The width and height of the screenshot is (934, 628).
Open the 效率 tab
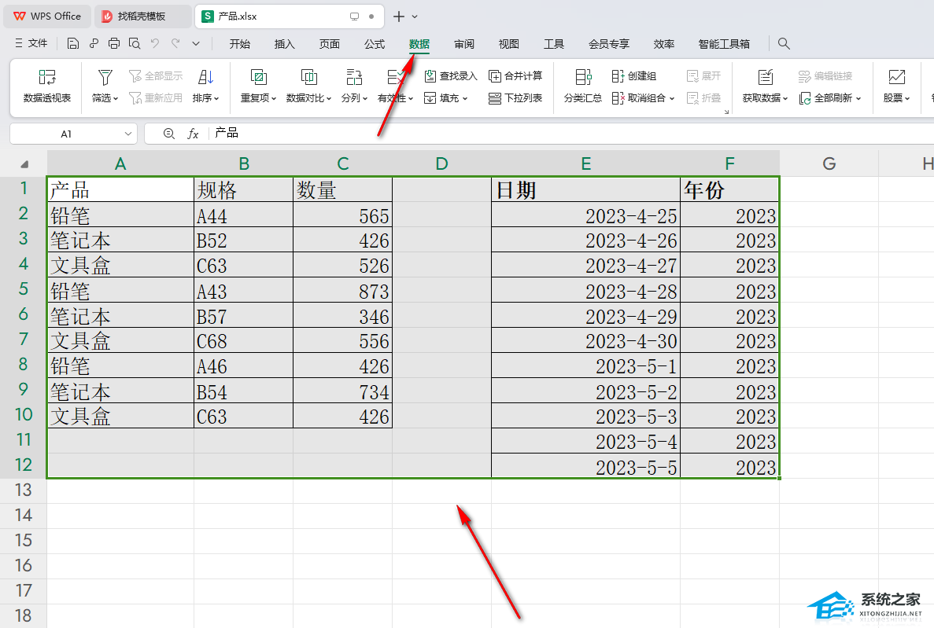[x=663, y=44]
